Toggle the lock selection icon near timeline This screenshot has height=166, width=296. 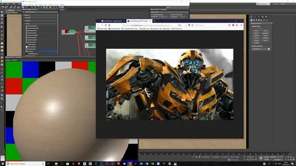pos(196,157)
